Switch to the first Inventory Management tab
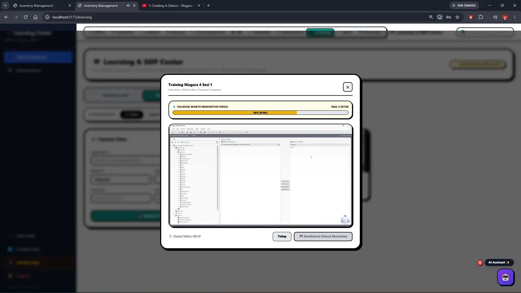Screen dimensions: 521x293 (x=41, y=5)
